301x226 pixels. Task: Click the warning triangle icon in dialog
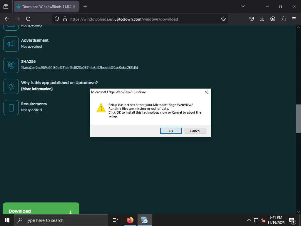click(x=101, y=108)
